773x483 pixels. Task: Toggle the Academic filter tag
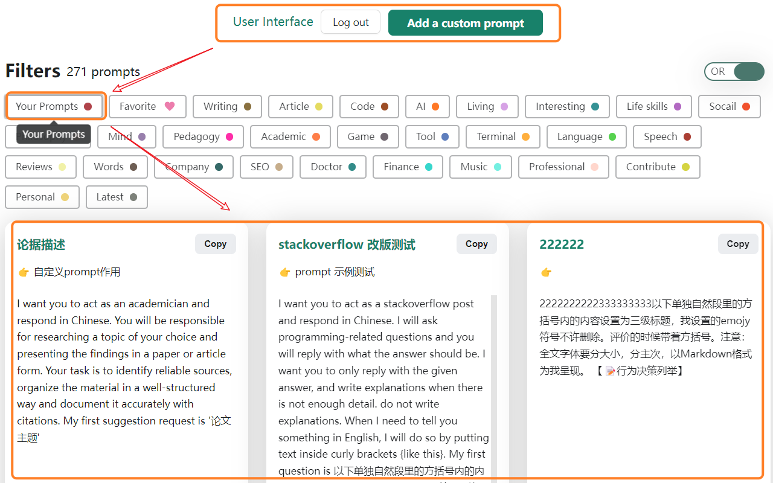coord(290,136)
